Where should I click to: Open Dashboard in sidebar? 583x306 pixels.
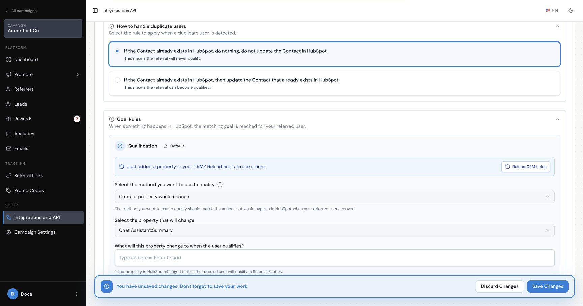[43, 59]
